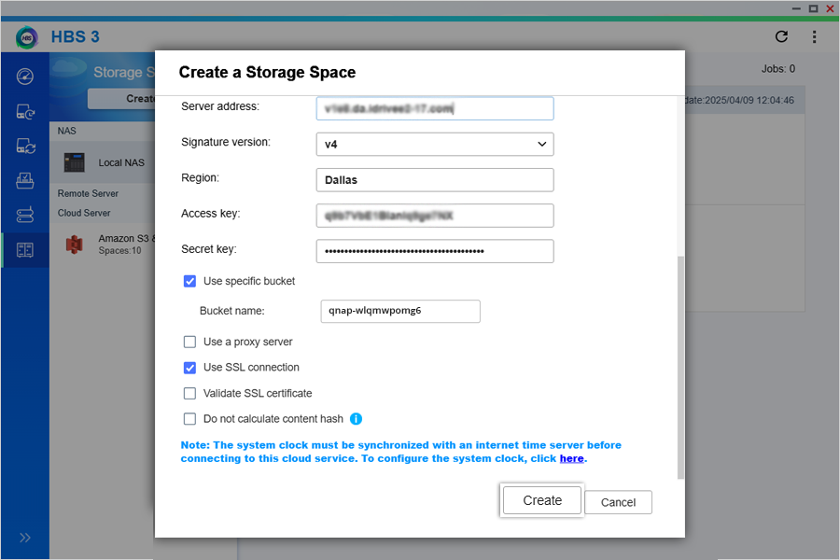Open the Signature version dropdown
Image resolution: width=840 pixels, height=560 pixels.
tap(435, 144)
